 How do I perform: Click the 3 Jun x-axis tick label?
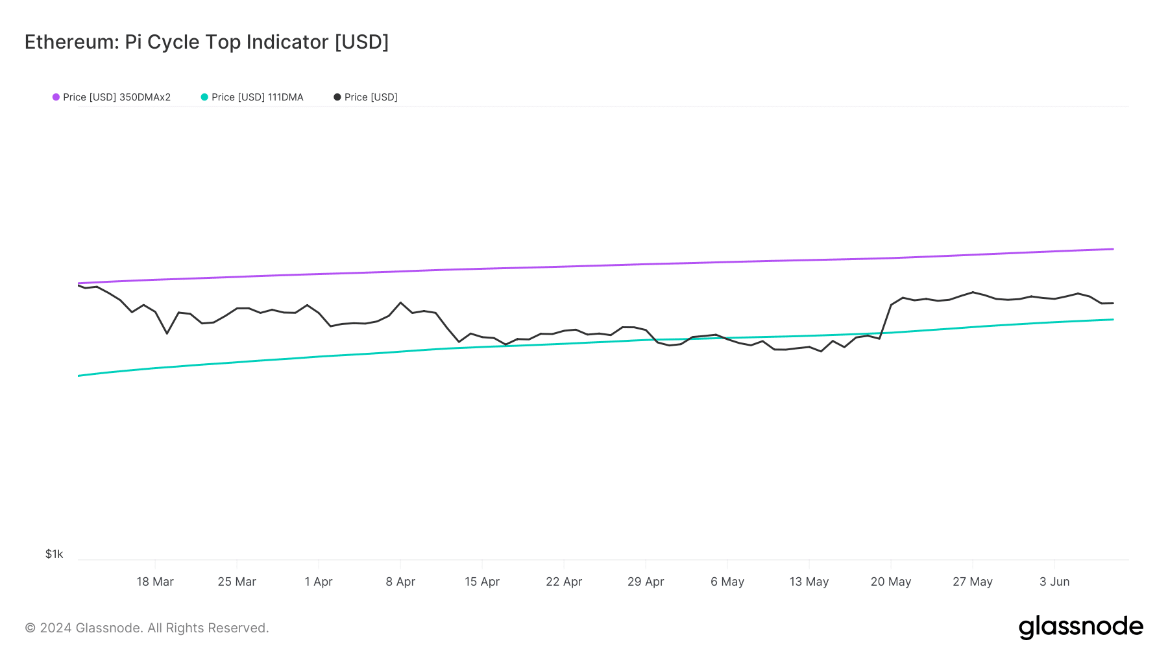pos(1054,582)
